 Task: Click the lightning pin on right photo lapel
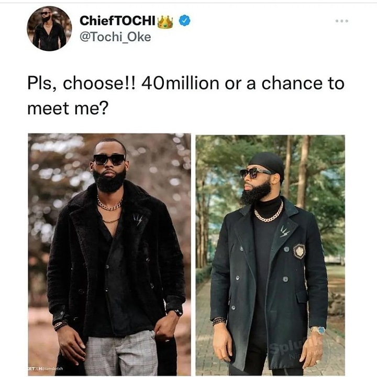[285, 231]
